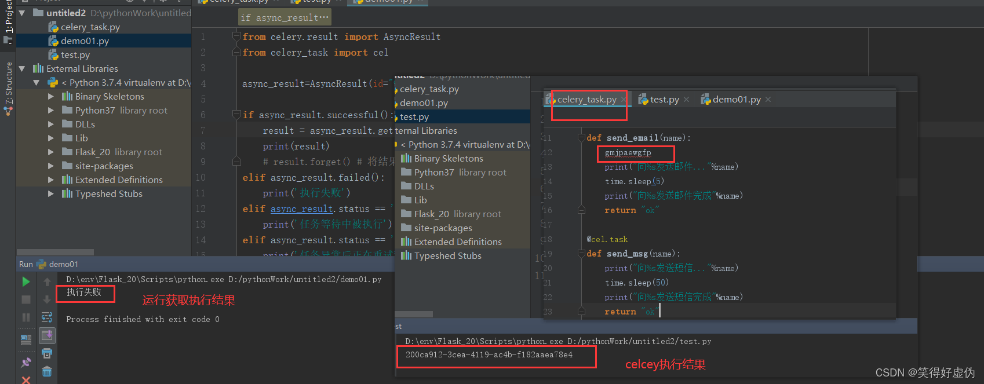Click 'Process finished with exit code 0' text
The height and width of the screenshot is (384, 984).
pyautogui.click(x=143, y=319)
